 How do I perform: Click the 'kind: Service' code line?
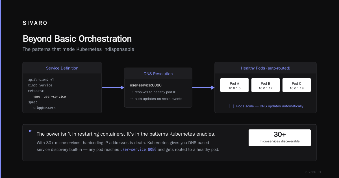pyautogui.click(x=40, y=85)
